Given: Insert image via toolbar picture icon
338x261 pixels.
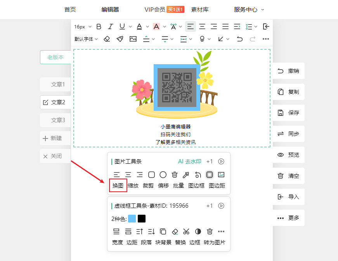Looking at the screenshot, I should [133, 39].
